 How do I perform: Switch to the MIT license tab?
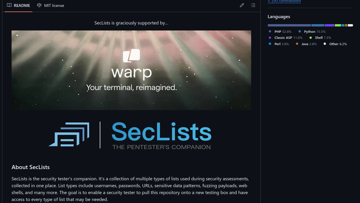[51, 5]
